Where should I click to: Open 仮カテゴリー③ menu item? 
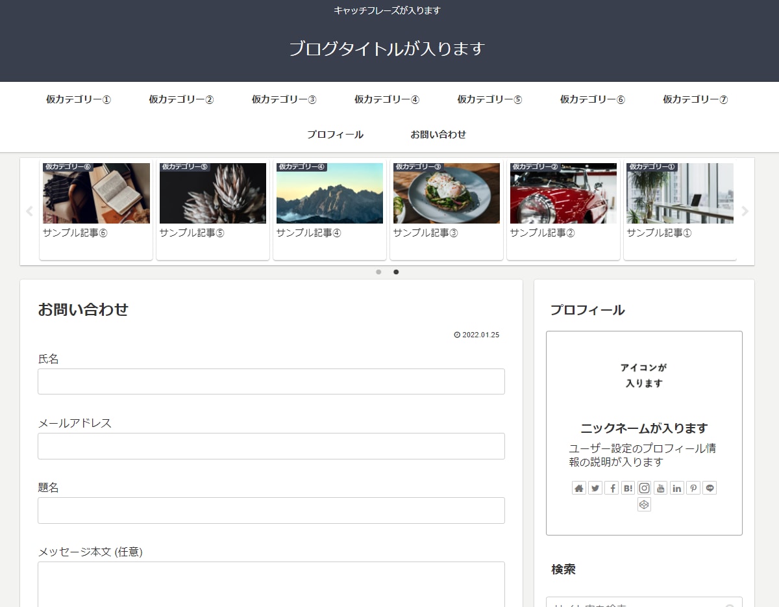coord(284,99)
